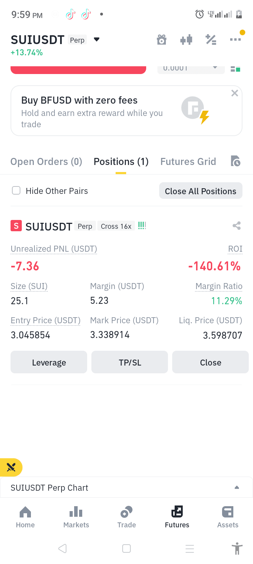Open the order history document icon
The height and width of the screenshot is (564, 253).
click(235, 161)
